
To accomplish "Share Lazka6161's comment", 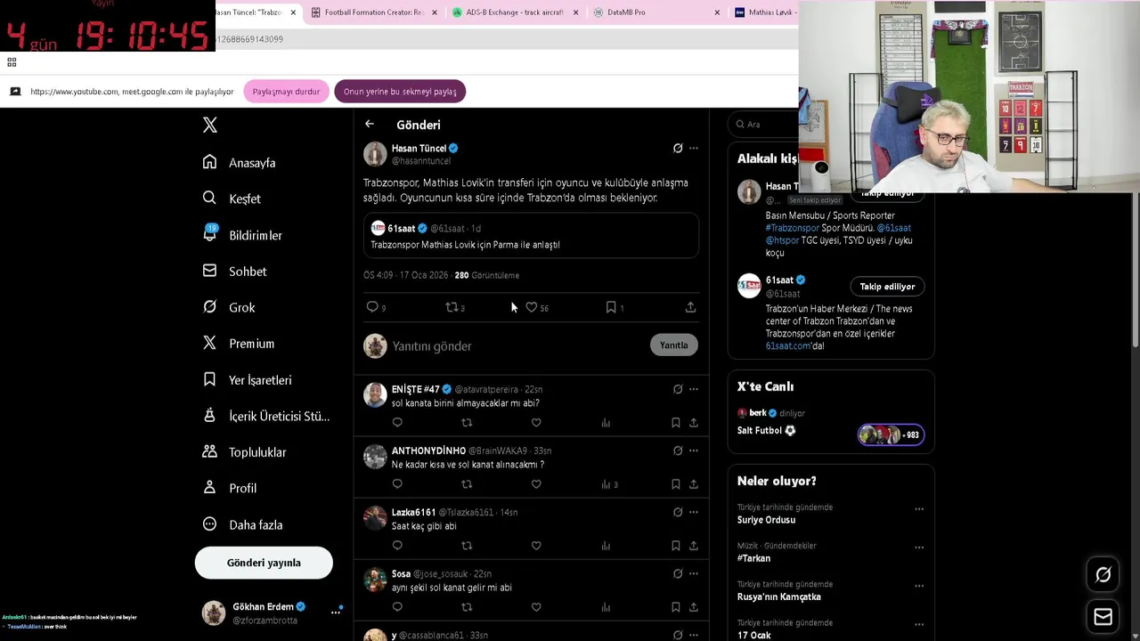I will (x=694, y=546).
